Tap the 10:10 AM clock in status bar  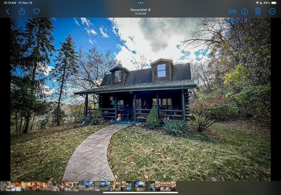(10, 3)
